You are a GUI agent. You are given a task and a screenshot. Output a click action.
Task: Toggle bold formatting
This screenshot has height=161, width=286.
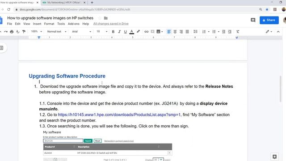(113, 32)
